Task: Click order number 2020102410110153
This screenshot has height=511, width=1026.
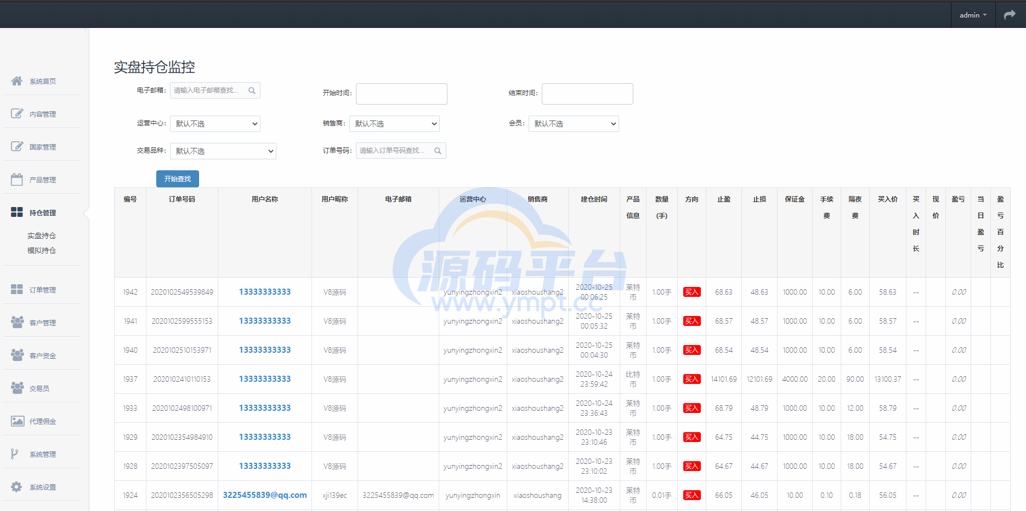Action: pos(182,379)
